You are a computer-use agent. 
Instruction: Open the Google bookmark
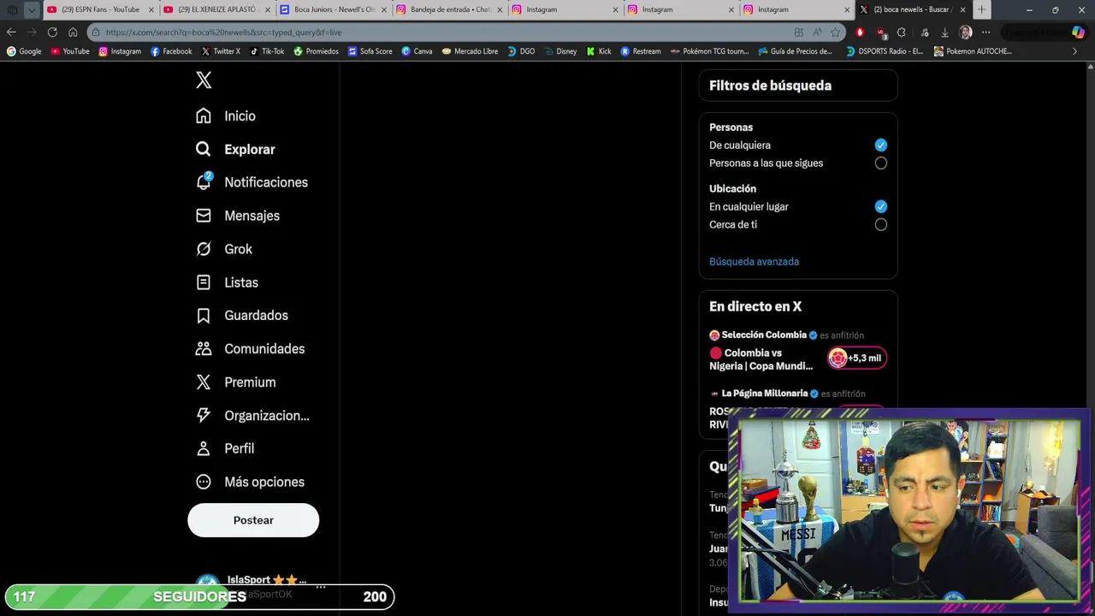(x=24, y=51)
